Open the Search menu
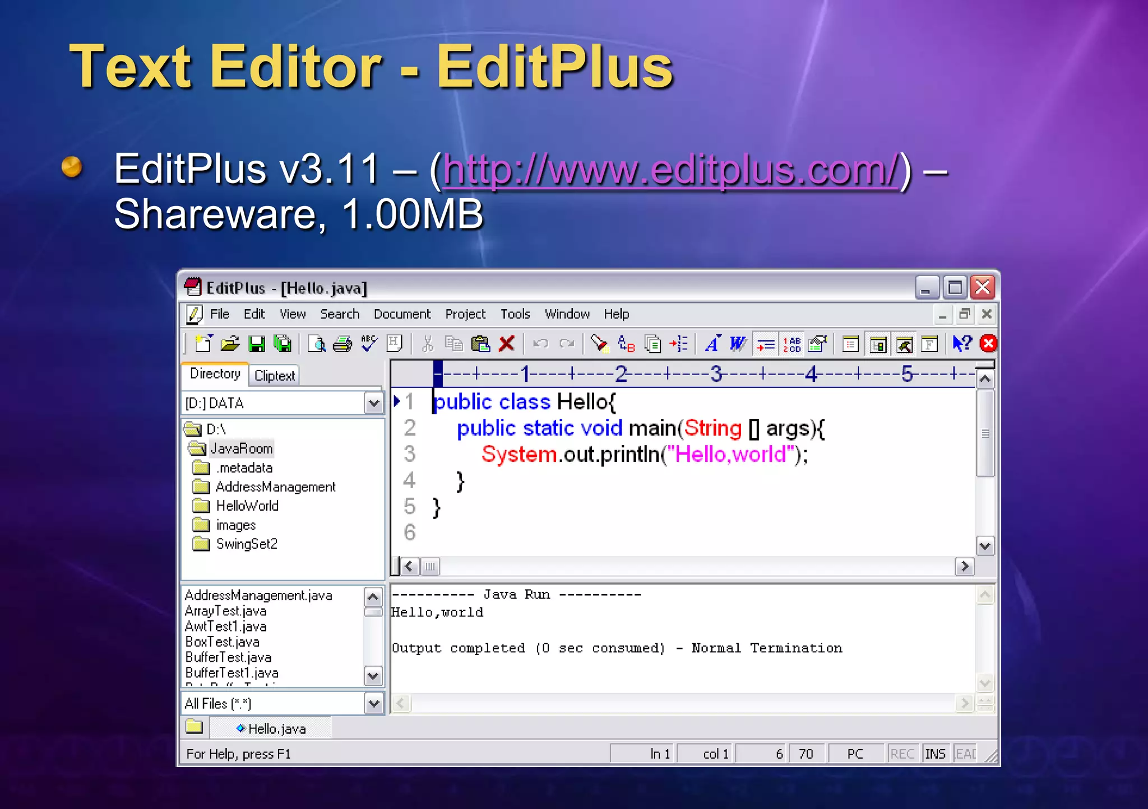Viewport: 1148px width, 809px height. tap(340, 314)
